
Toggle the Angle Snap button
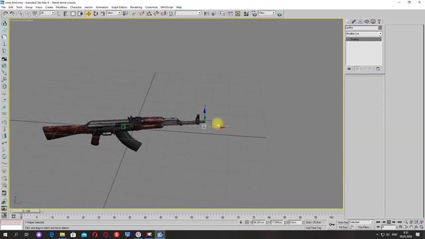pos(149,13)
